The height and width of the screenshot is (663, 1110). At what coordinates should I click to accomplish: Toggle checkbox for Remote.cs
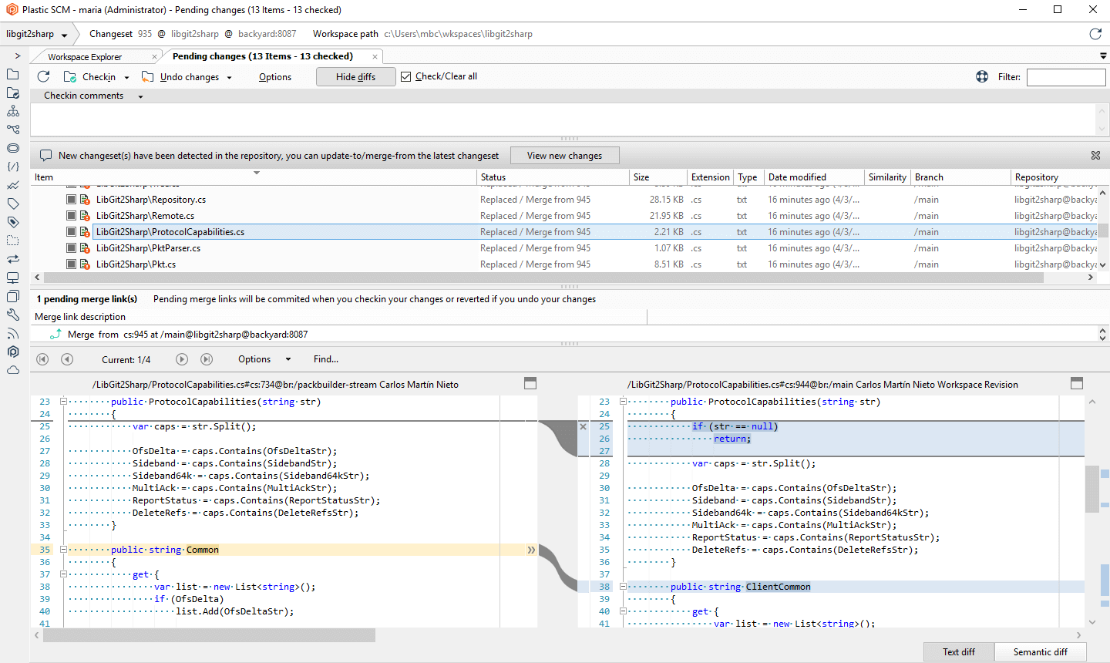point(71,216)
